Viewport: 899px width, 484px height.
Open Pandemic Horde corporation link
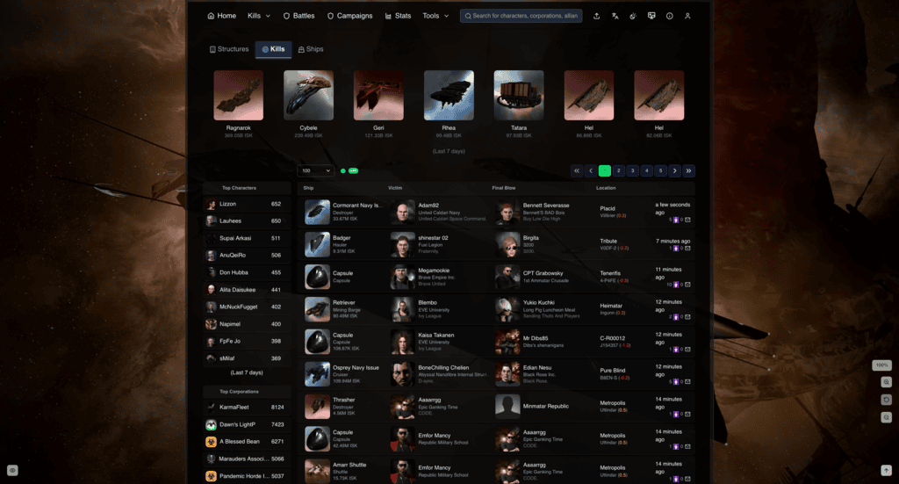[247, 476]
